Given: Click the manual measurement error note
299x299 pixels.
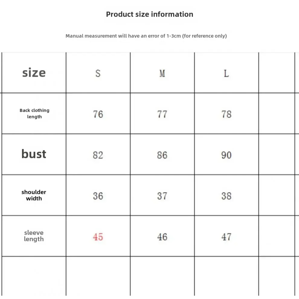Looking at the screenshot, I should tap(146, 36).
